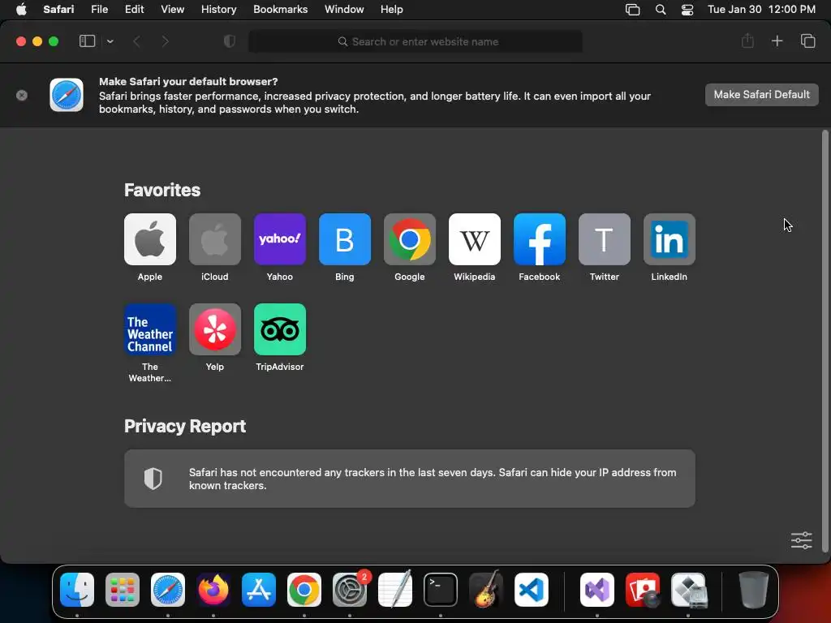The width and height of the screenshot is (831, 623).
Task: Launch GarageBand from the Dock
Action: (x=486, y=590)
